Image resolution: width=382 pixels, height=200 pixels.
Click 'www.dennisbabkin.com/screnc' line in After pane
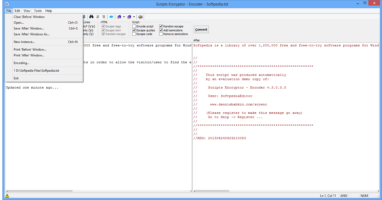238,104
